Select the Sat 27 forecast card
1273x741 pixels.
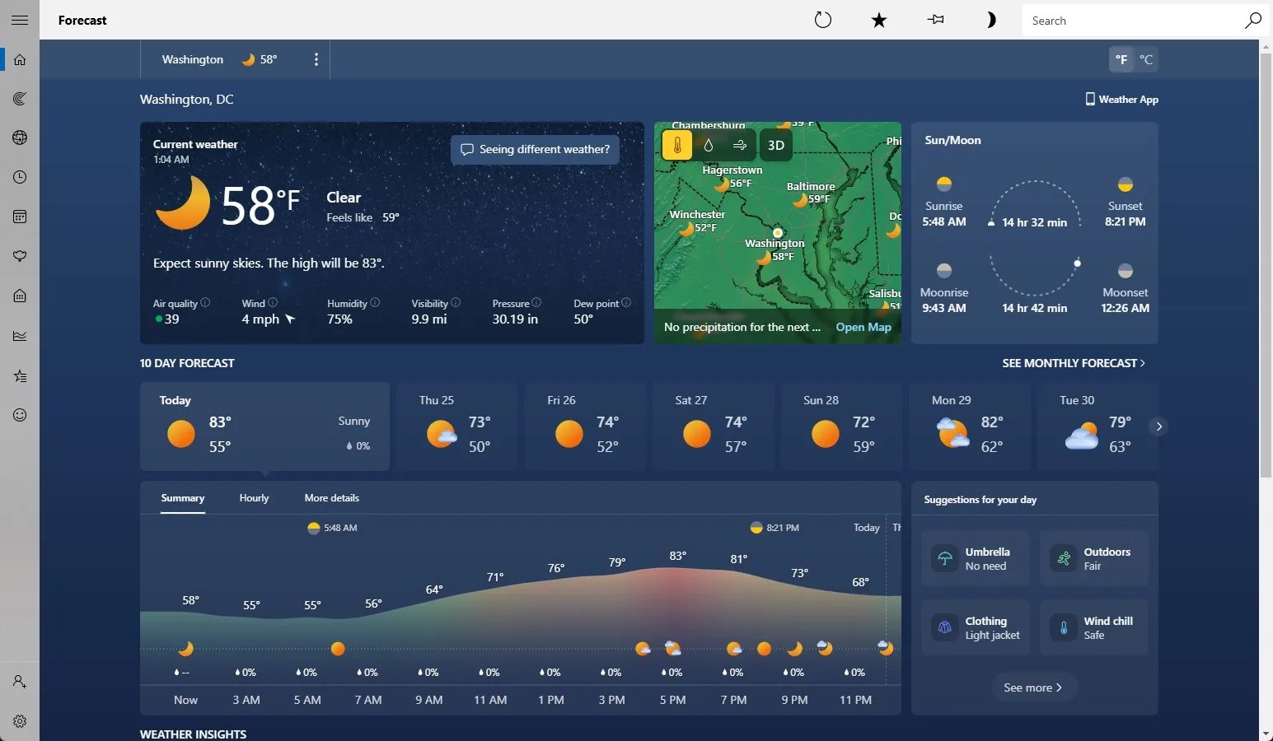tap(714, 426)
